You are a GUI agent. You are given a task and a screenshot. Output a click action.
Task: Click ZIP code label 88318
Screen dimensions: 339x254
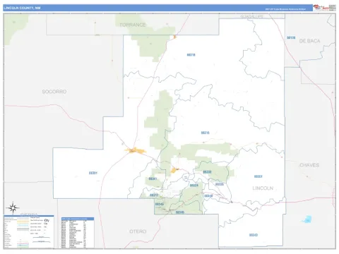(x=191, y=55)
